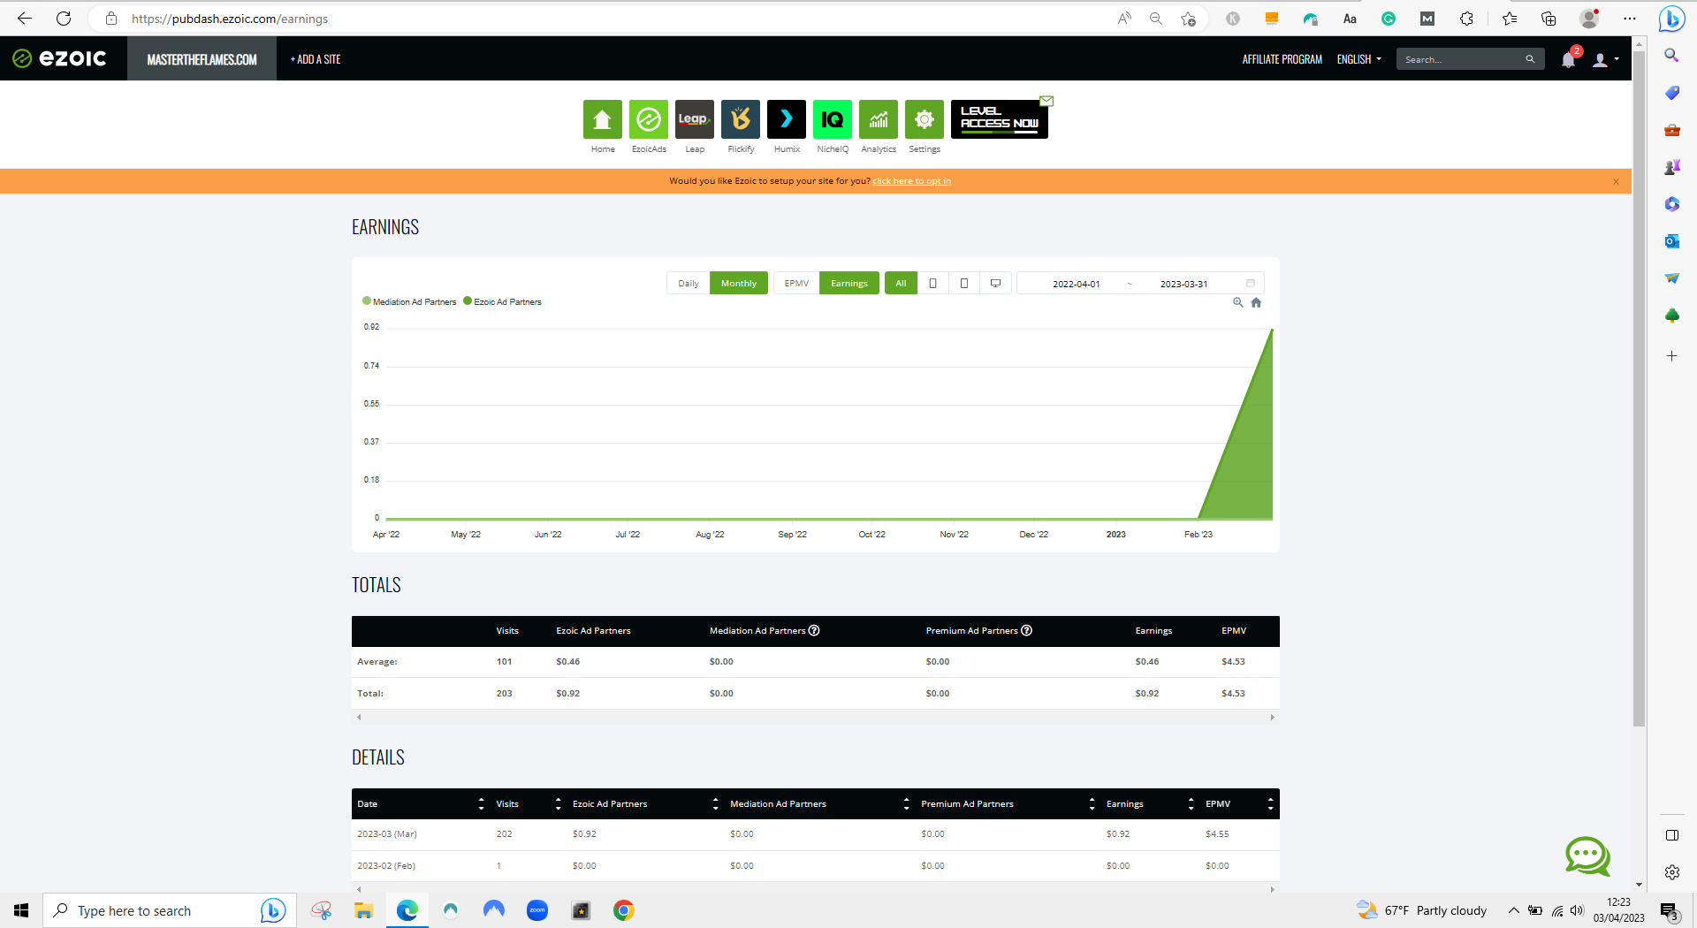Filter chart by mobile device icon
Image resolution: width=1697 pixels, height=928 pixels.
click(x=932, y=283)
